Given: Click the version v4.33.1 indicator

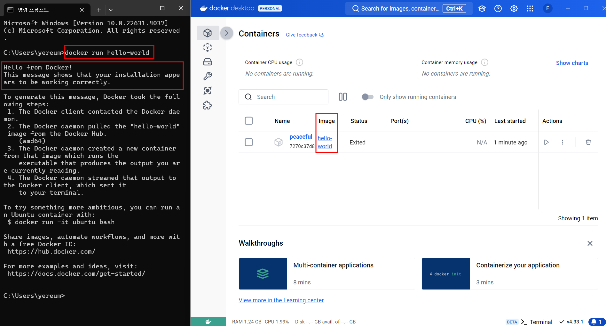Looking at the screenshot, I should click(571, 322).
